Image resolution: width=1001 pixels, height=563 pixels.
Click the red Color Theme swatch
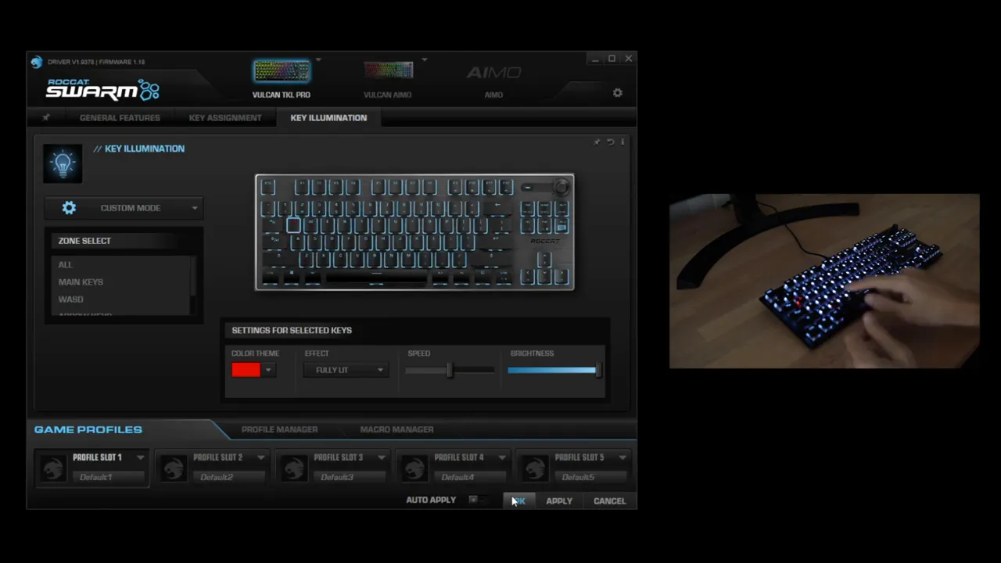tap(246, 370)
